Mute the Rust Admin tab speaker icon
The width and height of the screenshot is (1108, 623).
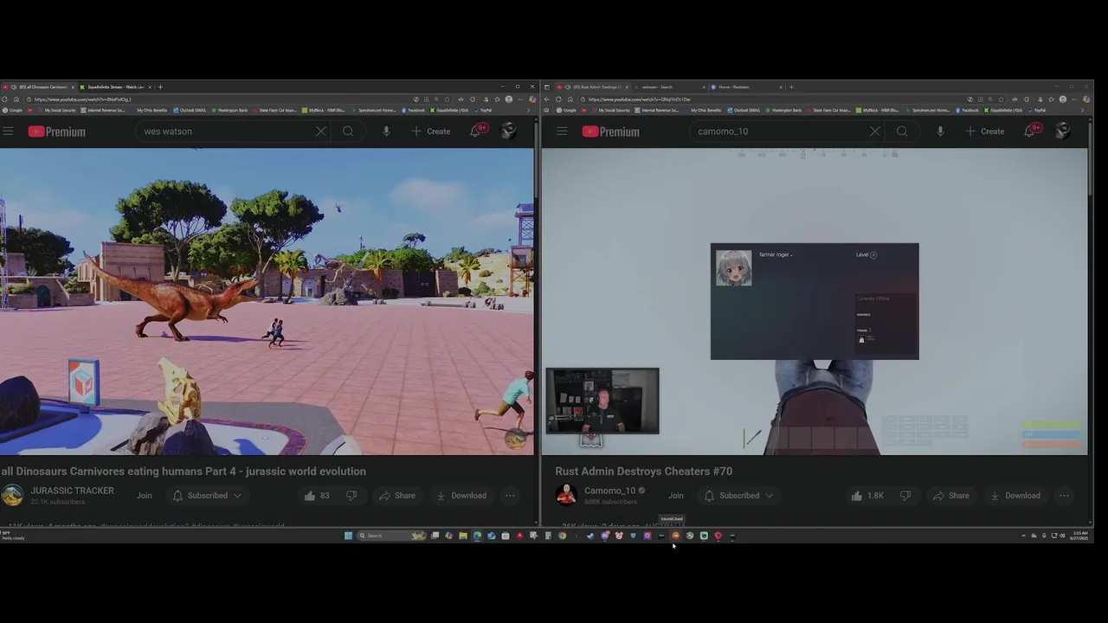pos(567,87)
